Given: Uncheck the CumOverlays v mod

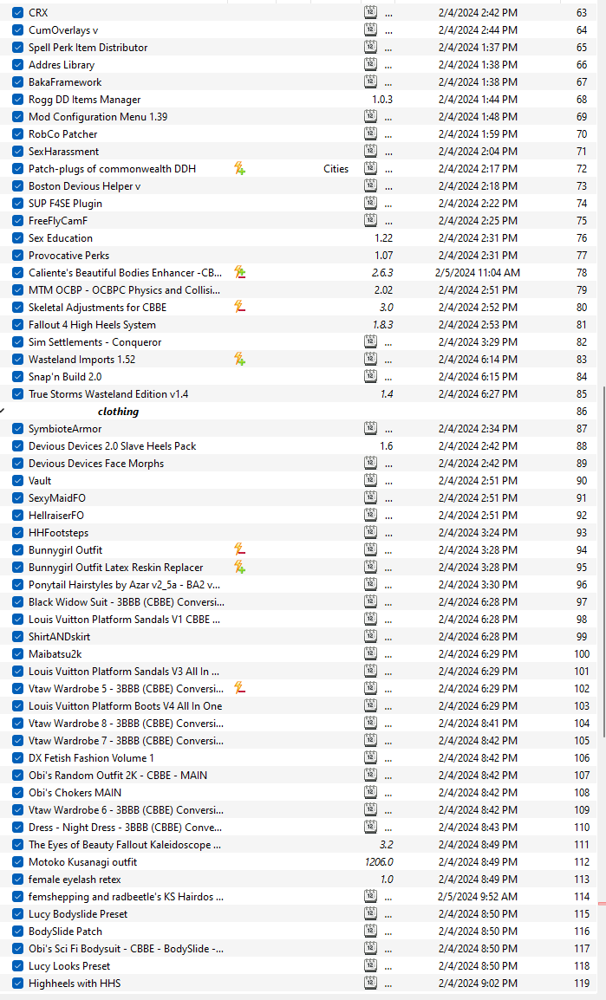Looking at the screenshot, I should tap(18, 30).
